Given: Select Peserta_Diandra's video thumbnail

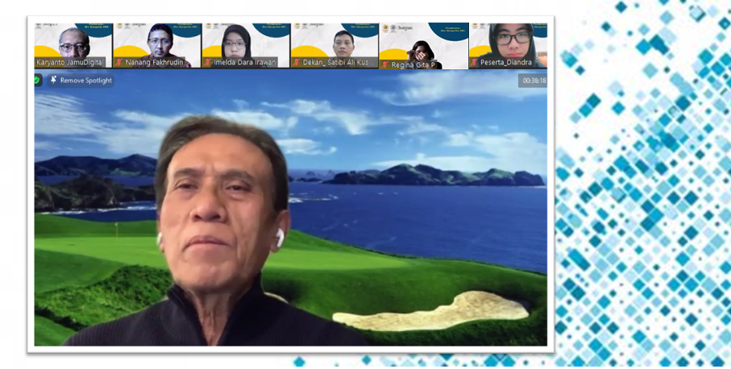Looking at the screenshot, I should point(508,42).
